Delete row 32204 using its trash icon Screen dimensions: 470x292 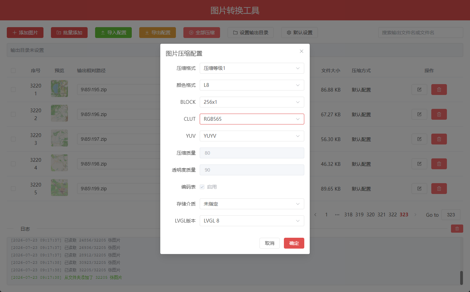click(439, 164)
